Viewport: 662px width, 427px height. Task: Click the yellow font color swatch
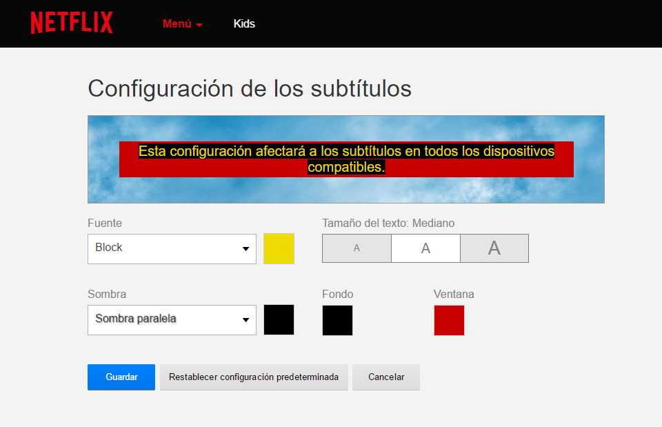tap(279, 248)
